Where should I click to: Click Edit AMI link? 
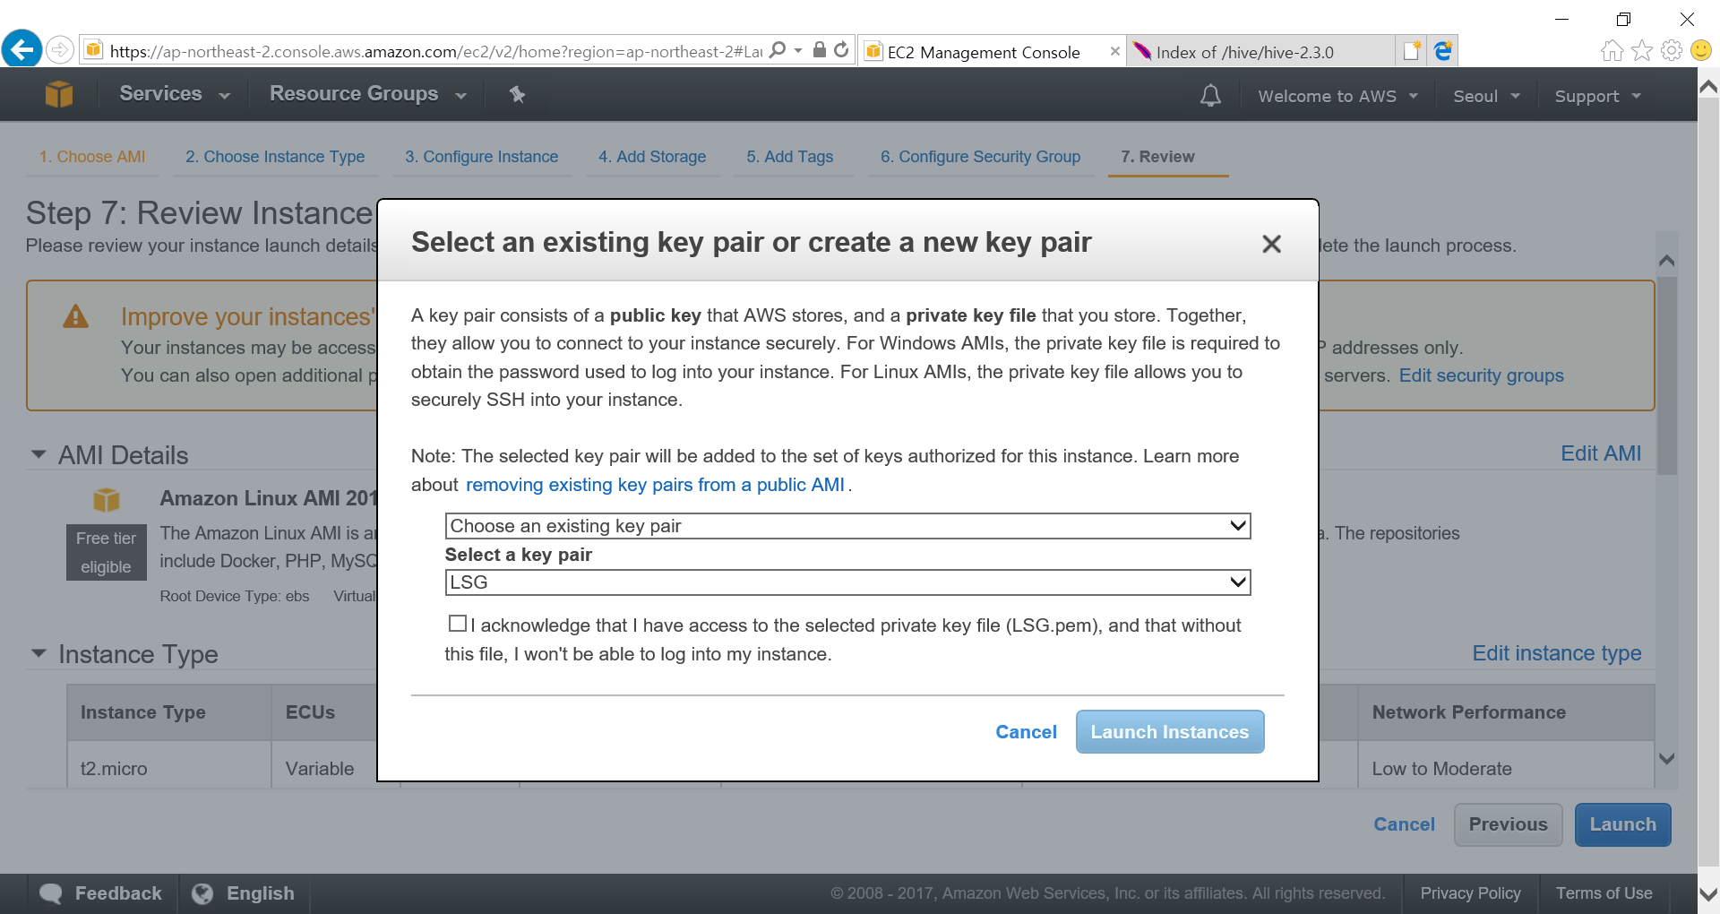(x=1601, y=453)
